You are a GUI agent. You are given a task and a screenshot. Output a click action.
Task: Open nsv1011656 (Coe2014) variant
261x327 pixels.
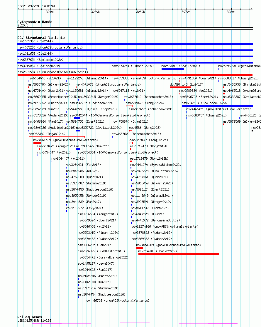click(35, 54)
